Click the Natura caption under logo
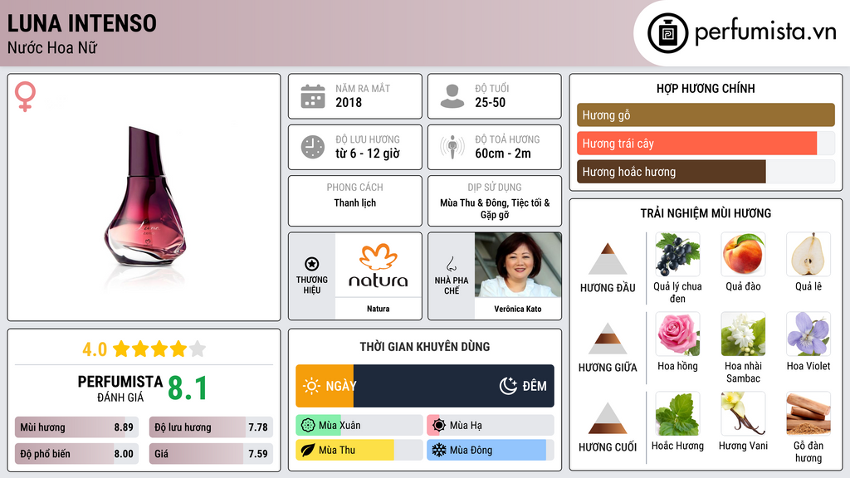850x478 pixels. coord(379,309)
